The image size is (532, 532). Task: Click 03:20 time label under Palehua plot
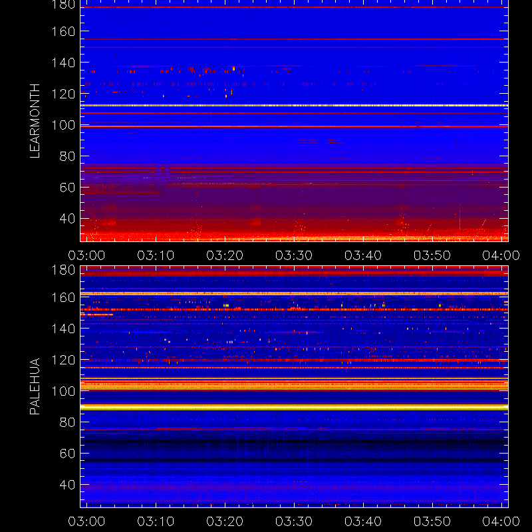[x=225, y=521]
